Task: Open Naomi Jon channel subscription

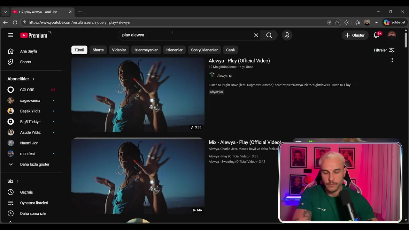Action: 31,143
